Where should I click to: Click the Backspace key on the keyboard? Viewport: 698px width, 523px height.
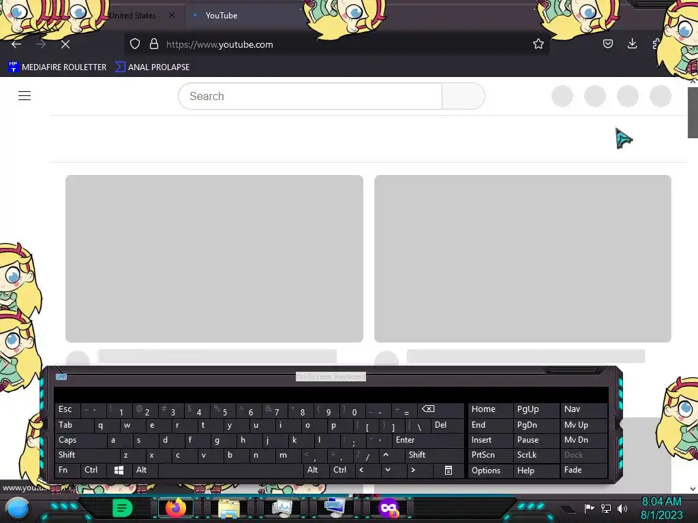click(x=440, y=409)
